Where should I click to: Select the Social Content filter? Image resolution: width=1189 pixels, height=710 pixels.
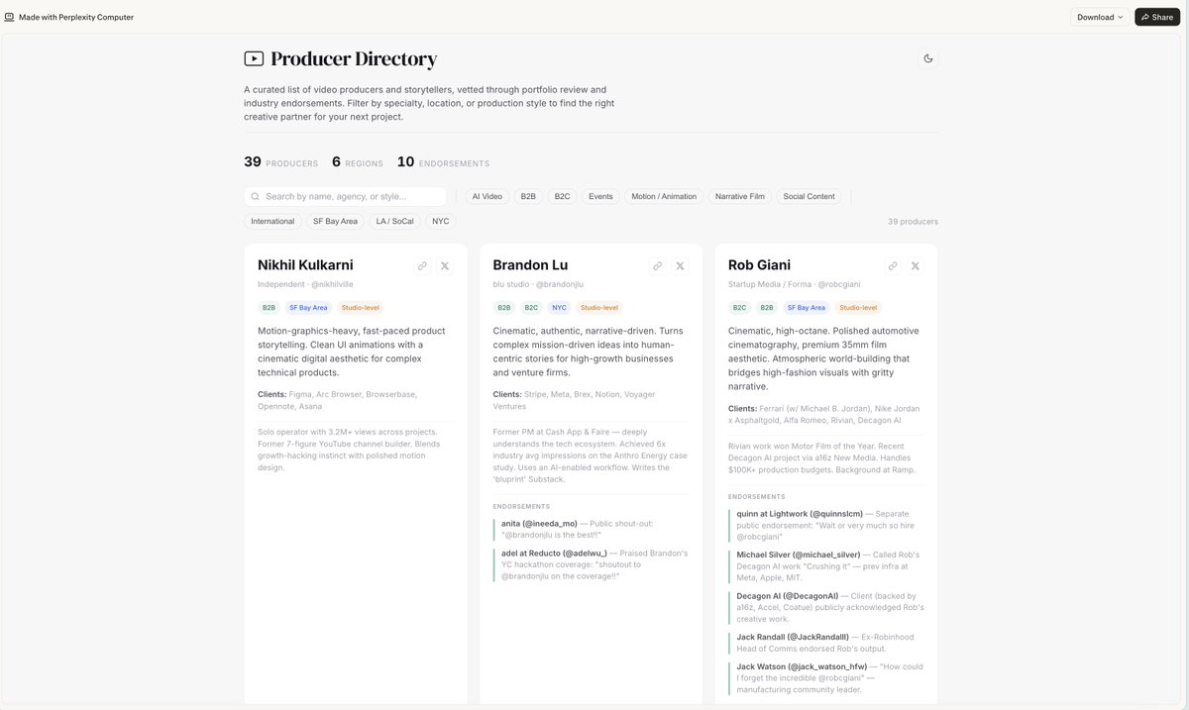pyautogui.click(x=809, y=196)
